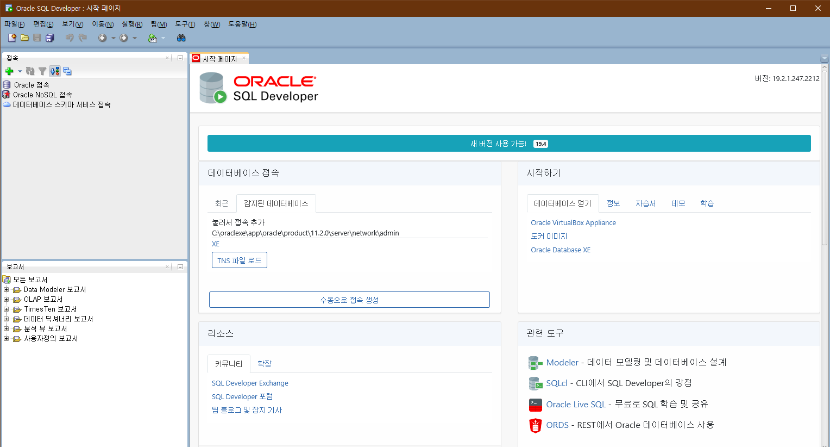
Task: Click the XE detected database link
Action: 216,244
